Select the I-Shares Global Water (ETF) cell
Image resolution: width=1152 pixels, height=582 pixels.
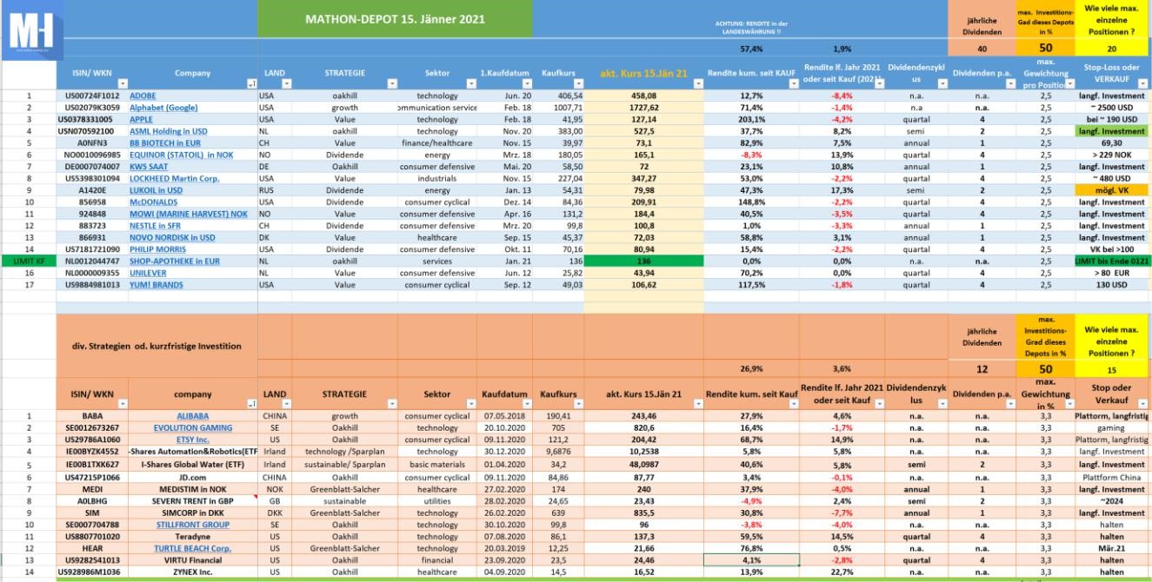[192, 464]
